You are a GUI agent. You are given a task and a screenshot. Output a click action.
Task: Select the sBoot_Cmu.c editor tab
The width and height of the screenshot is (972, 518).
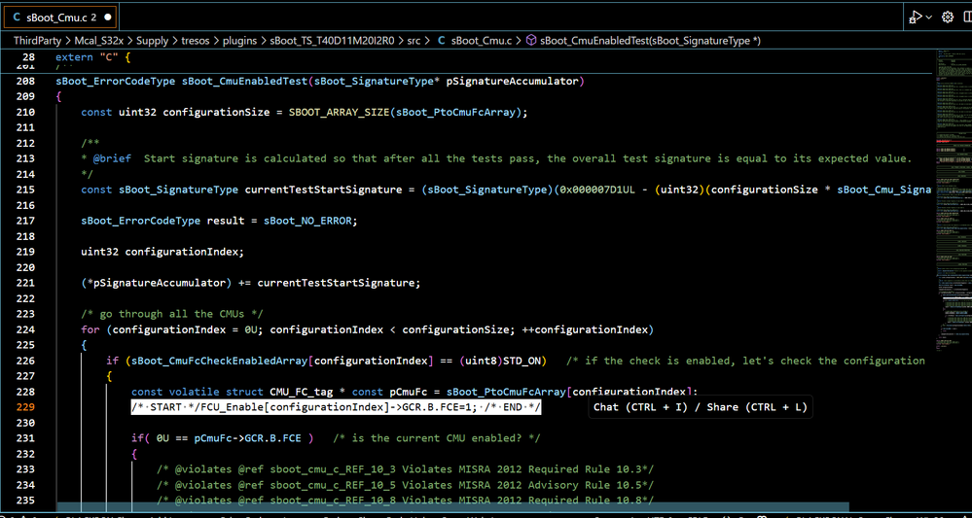coord(60,17)
